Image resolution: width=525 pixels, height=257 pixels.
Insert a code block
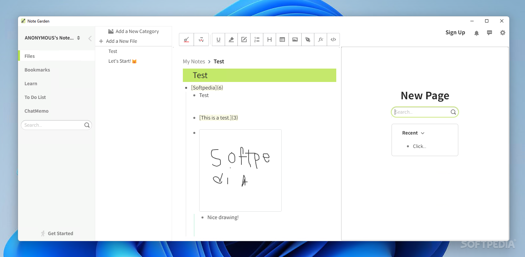coord(333,40)
